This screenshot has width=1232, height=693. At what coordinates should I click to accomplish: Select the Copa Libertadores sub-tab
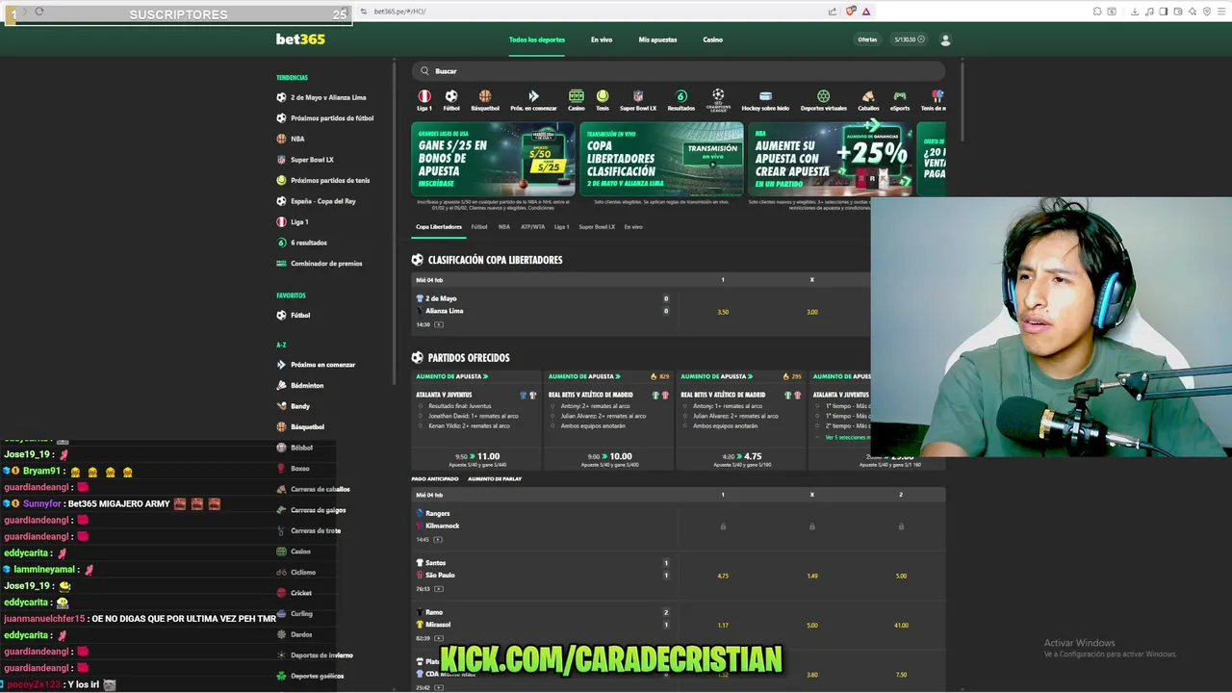click(439, 227)
